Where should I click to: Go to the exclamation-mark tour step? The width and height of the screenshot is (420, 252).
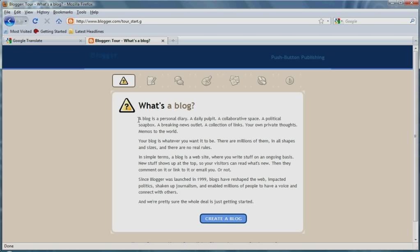point(289,80)
